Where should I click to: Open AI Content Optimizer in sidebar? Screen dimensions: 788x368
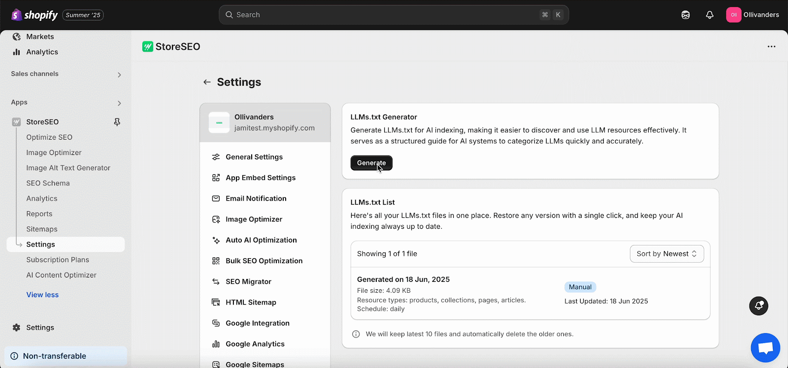(x=61, y=275)
